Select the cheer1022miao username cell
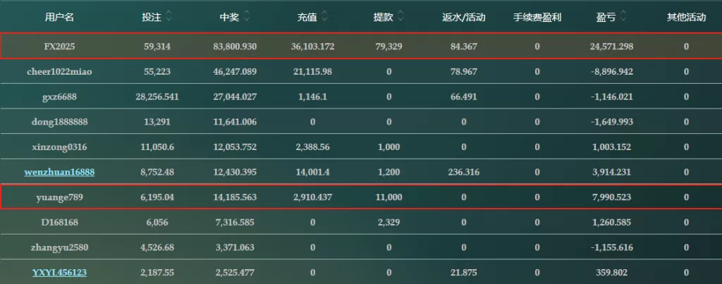This screenshot has width=722, height=284. click(x=59, y=72)
